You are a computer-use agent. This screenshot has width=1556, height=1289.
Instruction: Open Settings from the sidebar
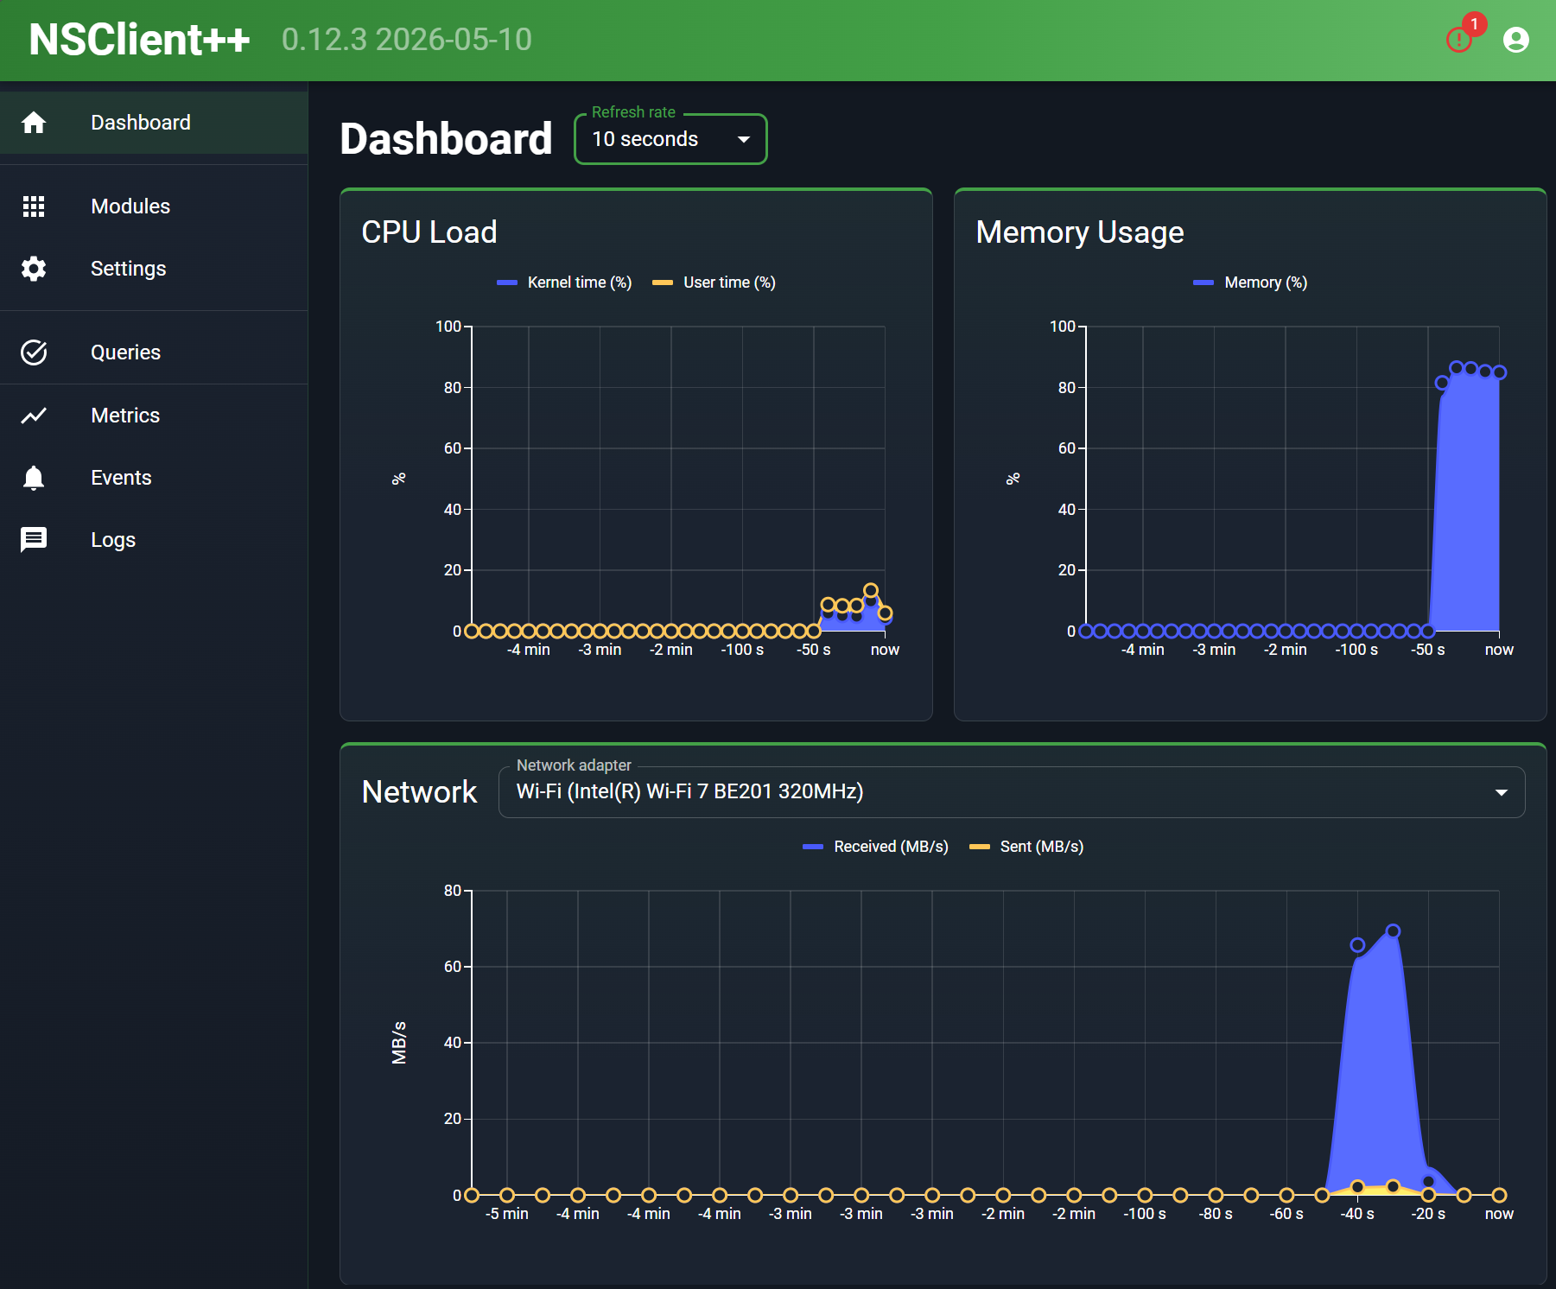pyautogui.click(x=154, y=269)
